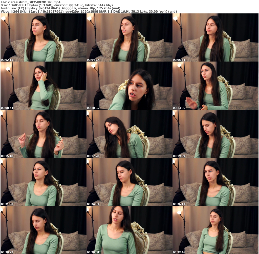
Task: Click the file name cieraalstrom_202508281345.mp4
Action: [34, 2]
